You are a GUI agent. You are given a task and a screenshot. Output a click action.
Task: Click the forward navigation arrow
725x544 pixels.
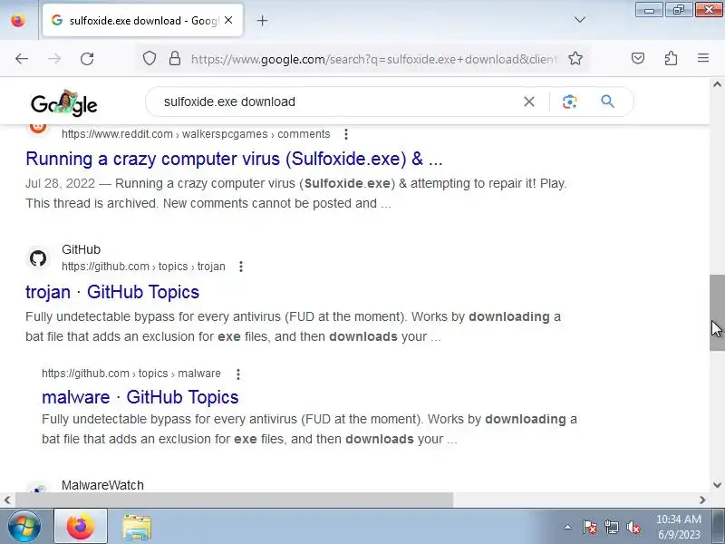(54, 59)
